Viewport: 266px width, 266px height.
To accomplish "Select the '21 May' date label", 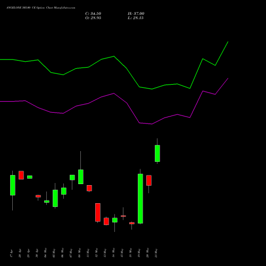I will tap(156, 253).
